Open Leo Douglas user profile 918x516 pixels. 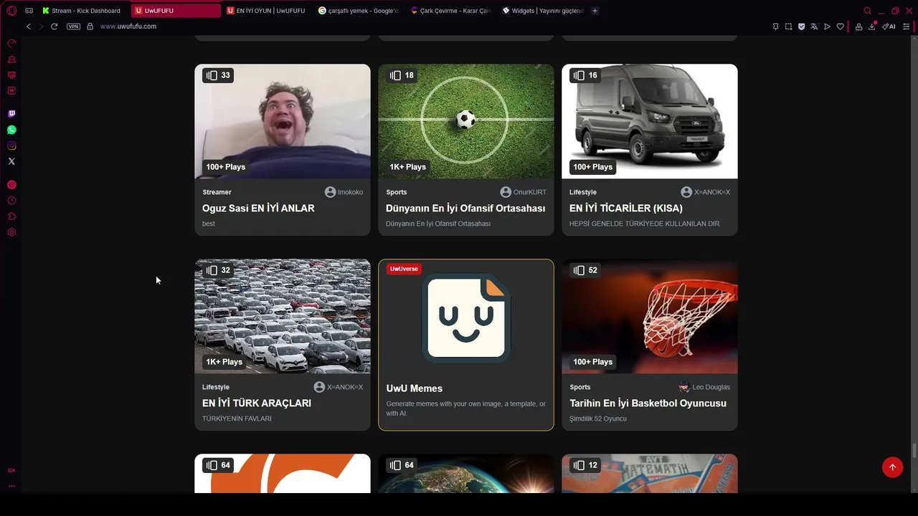click(x=705, y=387)
